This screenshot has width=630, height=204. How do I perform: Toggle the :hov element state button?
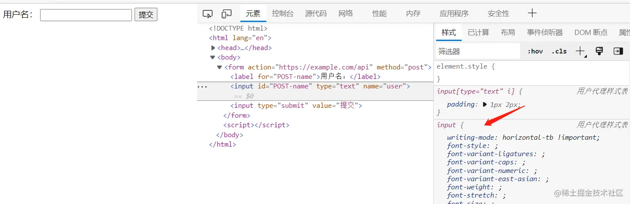pos(535,51)
